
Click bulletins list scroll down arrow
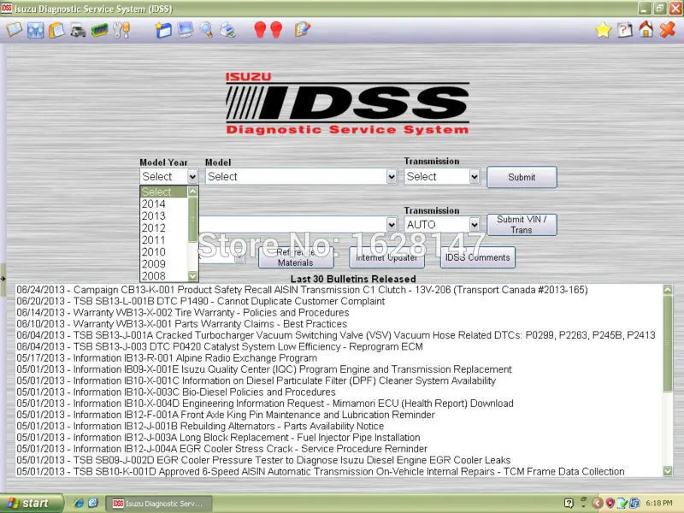[x=668, y=471]
